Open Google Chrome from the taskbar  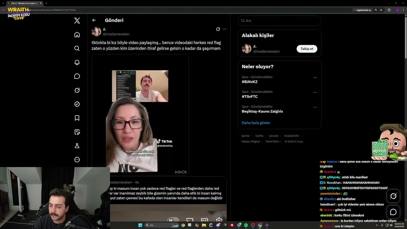(183, 225)
